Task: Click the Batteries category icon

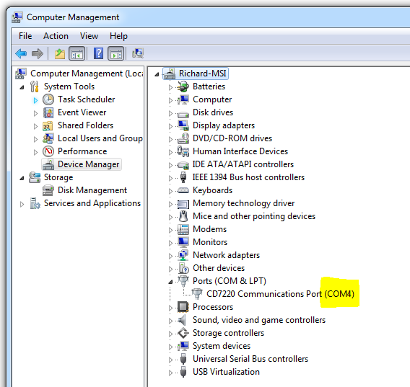Action: coord(183,86)
